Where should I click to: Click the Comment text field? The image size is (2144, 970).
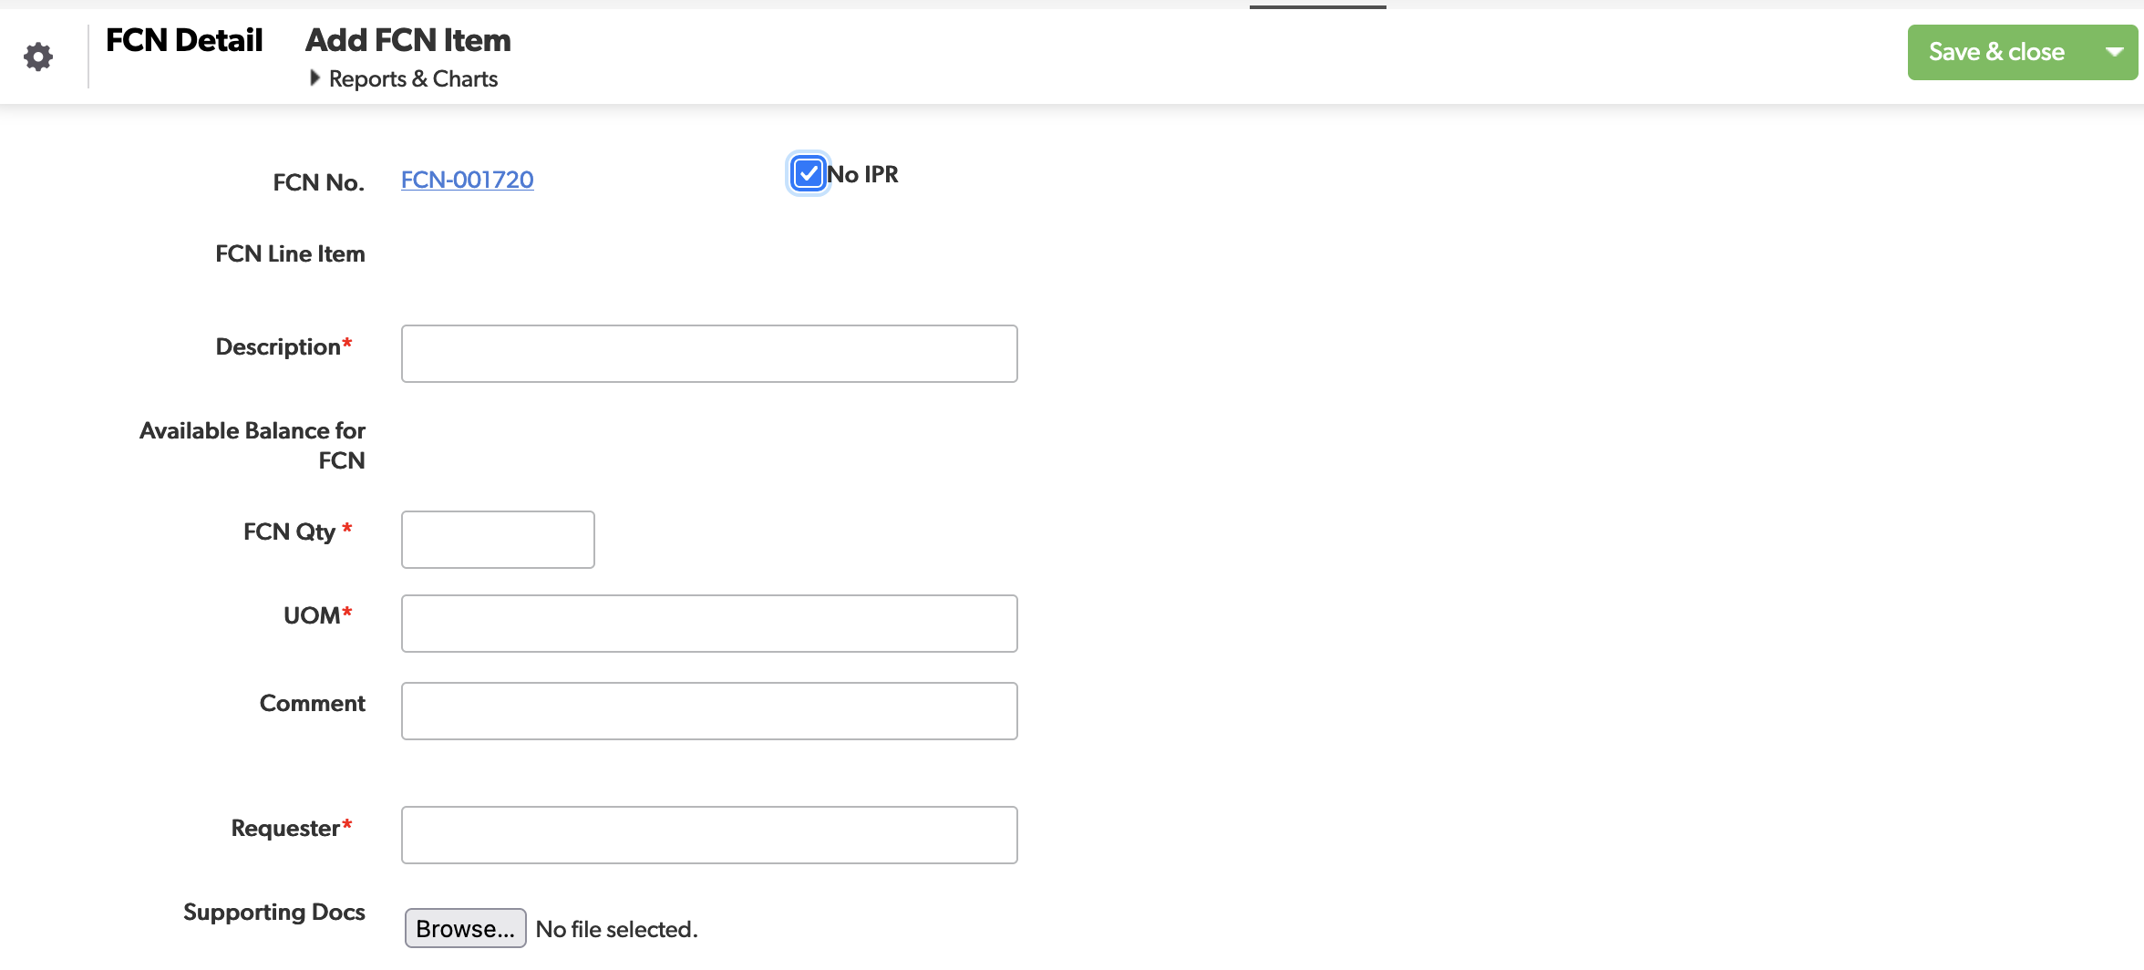(x=709, y=711)
